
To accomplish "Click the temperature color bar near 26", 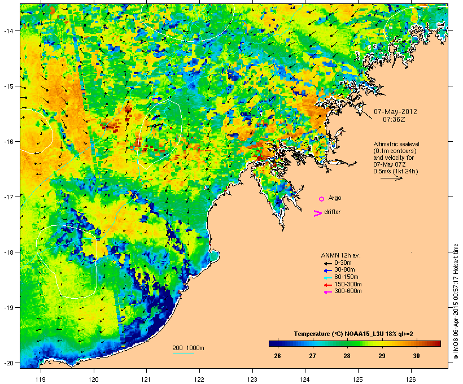I will click(278, 343).
